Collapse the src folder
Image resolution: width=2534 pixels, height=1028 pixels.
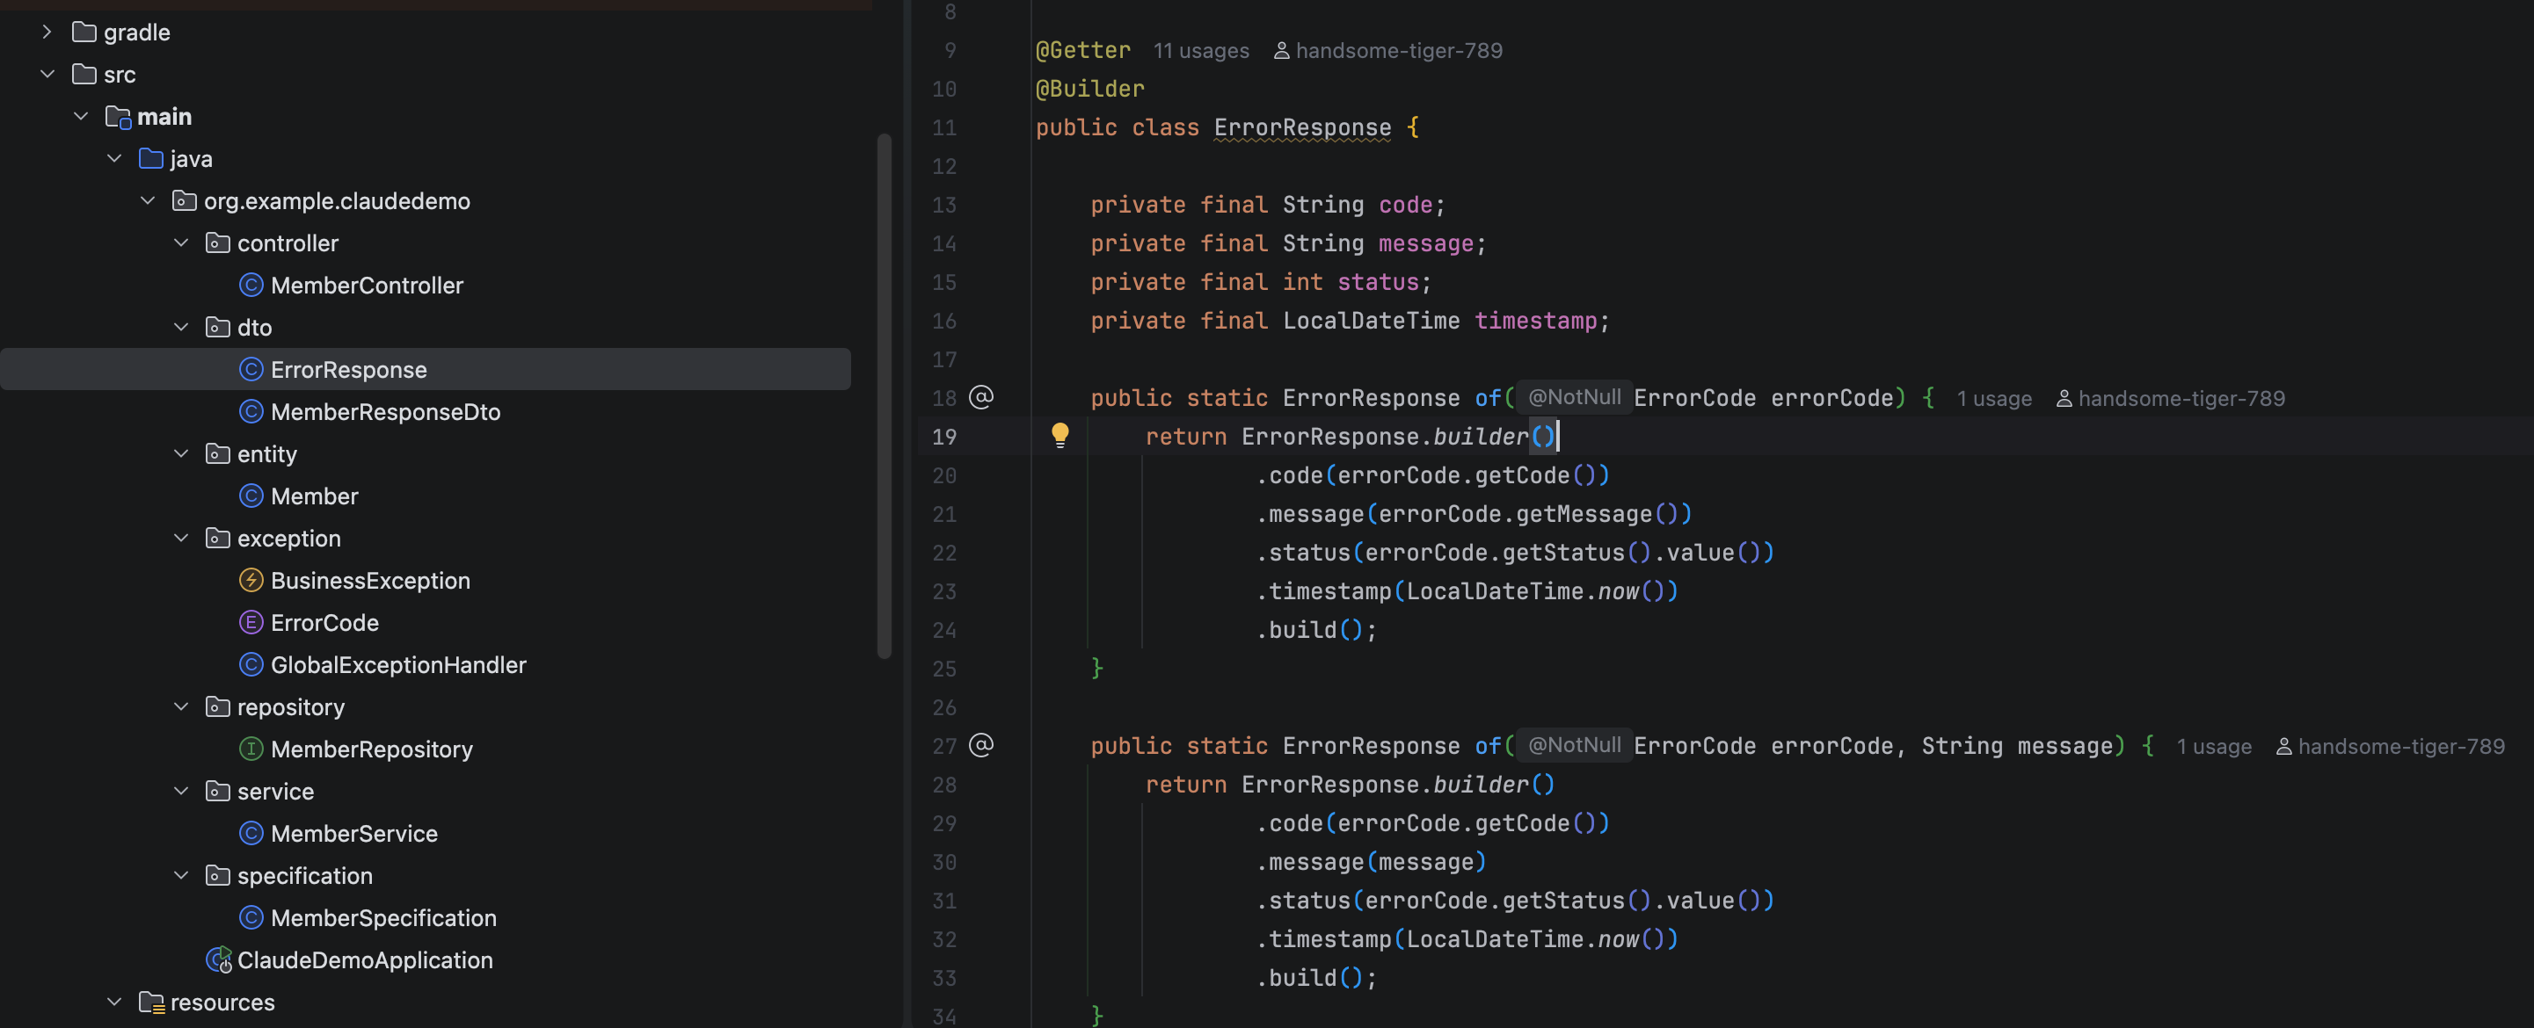pos(47,75)
